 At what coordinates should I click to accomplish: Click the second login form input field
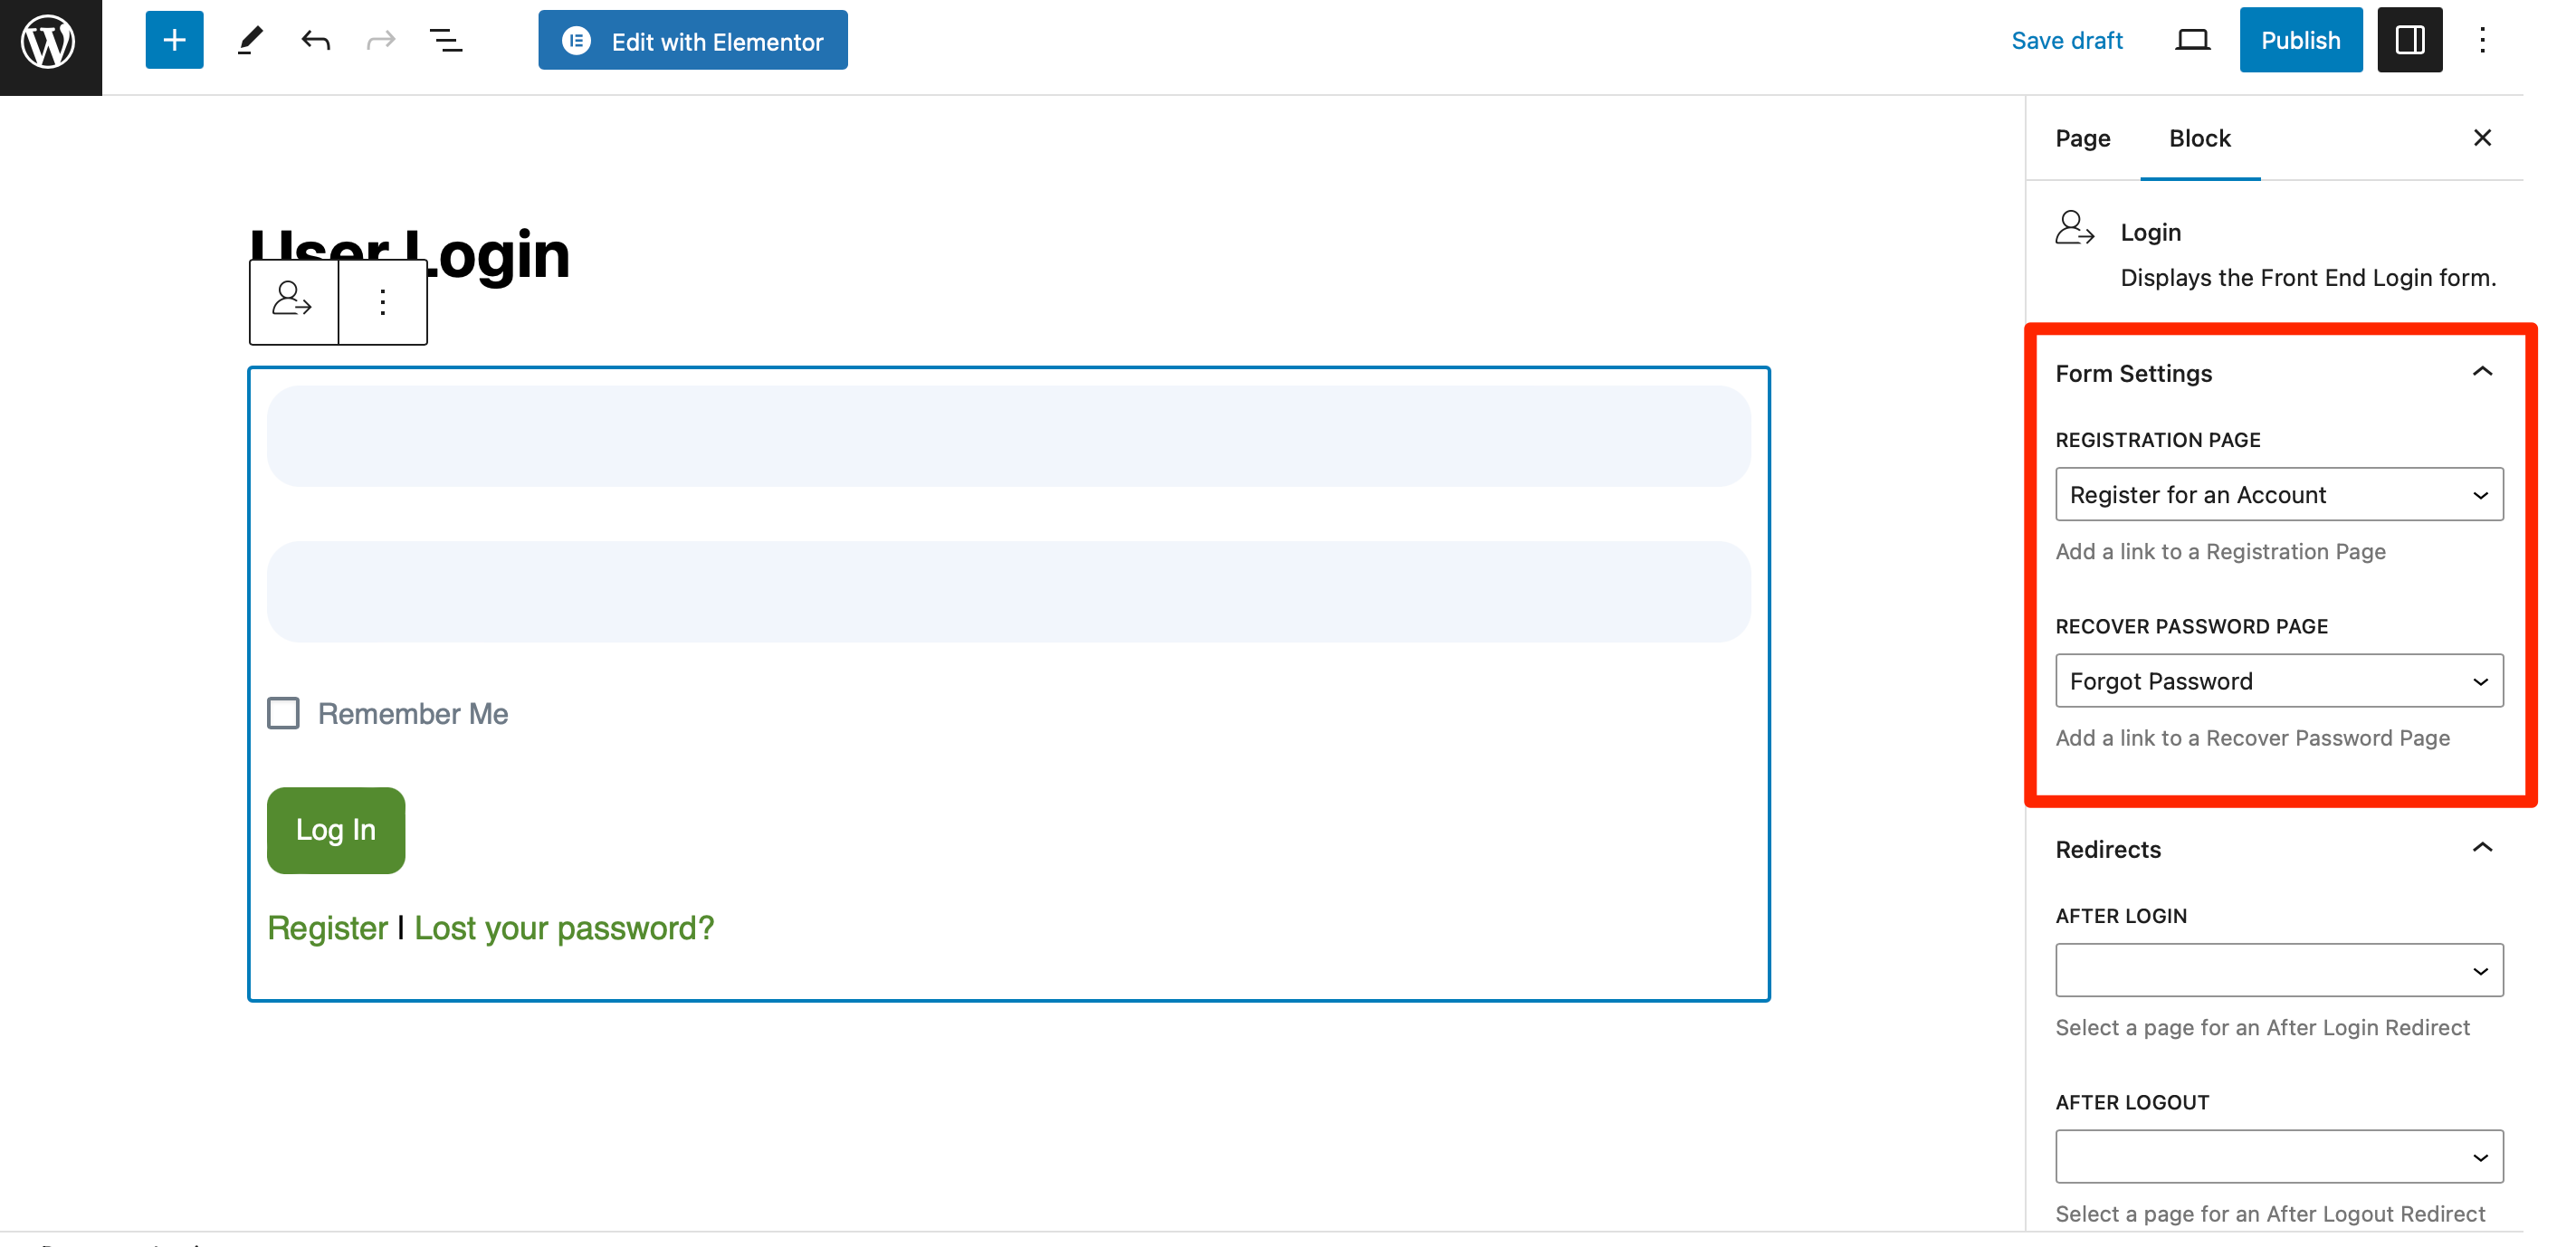(x=1008, y=592)
